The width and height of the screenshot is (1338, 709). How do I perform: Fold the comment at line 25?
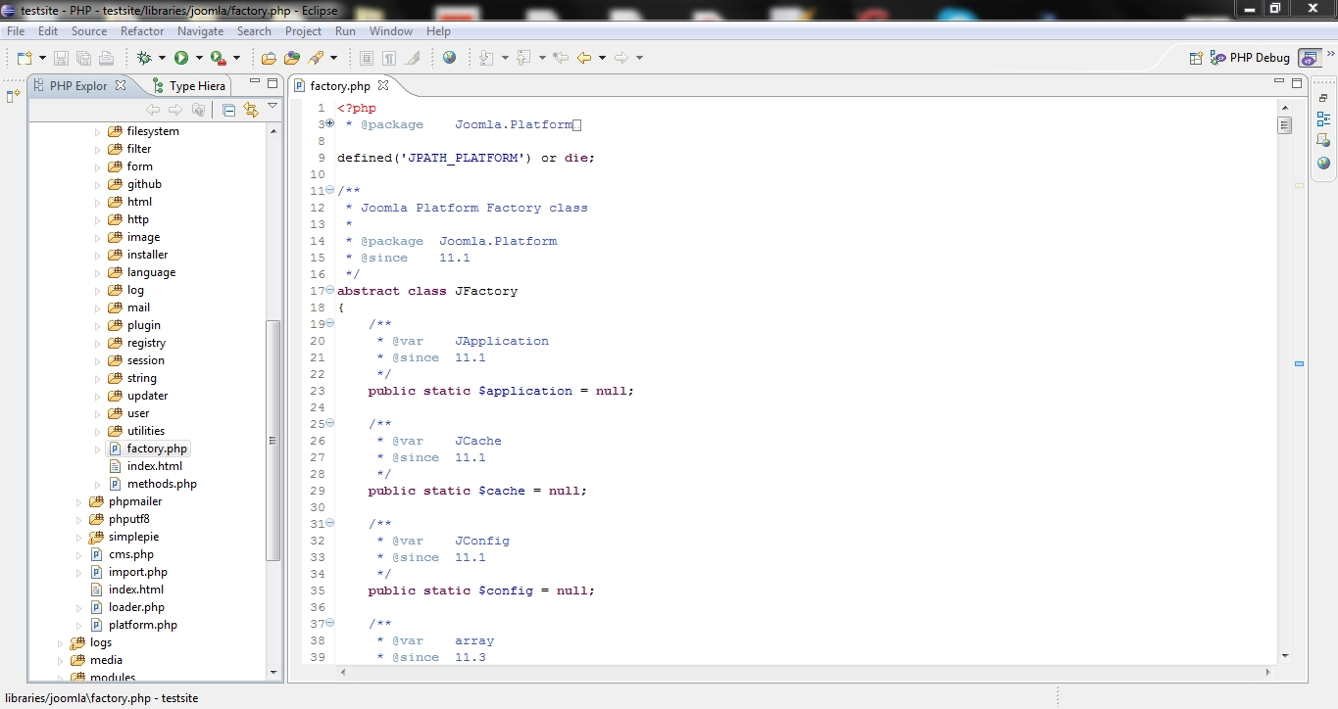click(x=329, y=424)
